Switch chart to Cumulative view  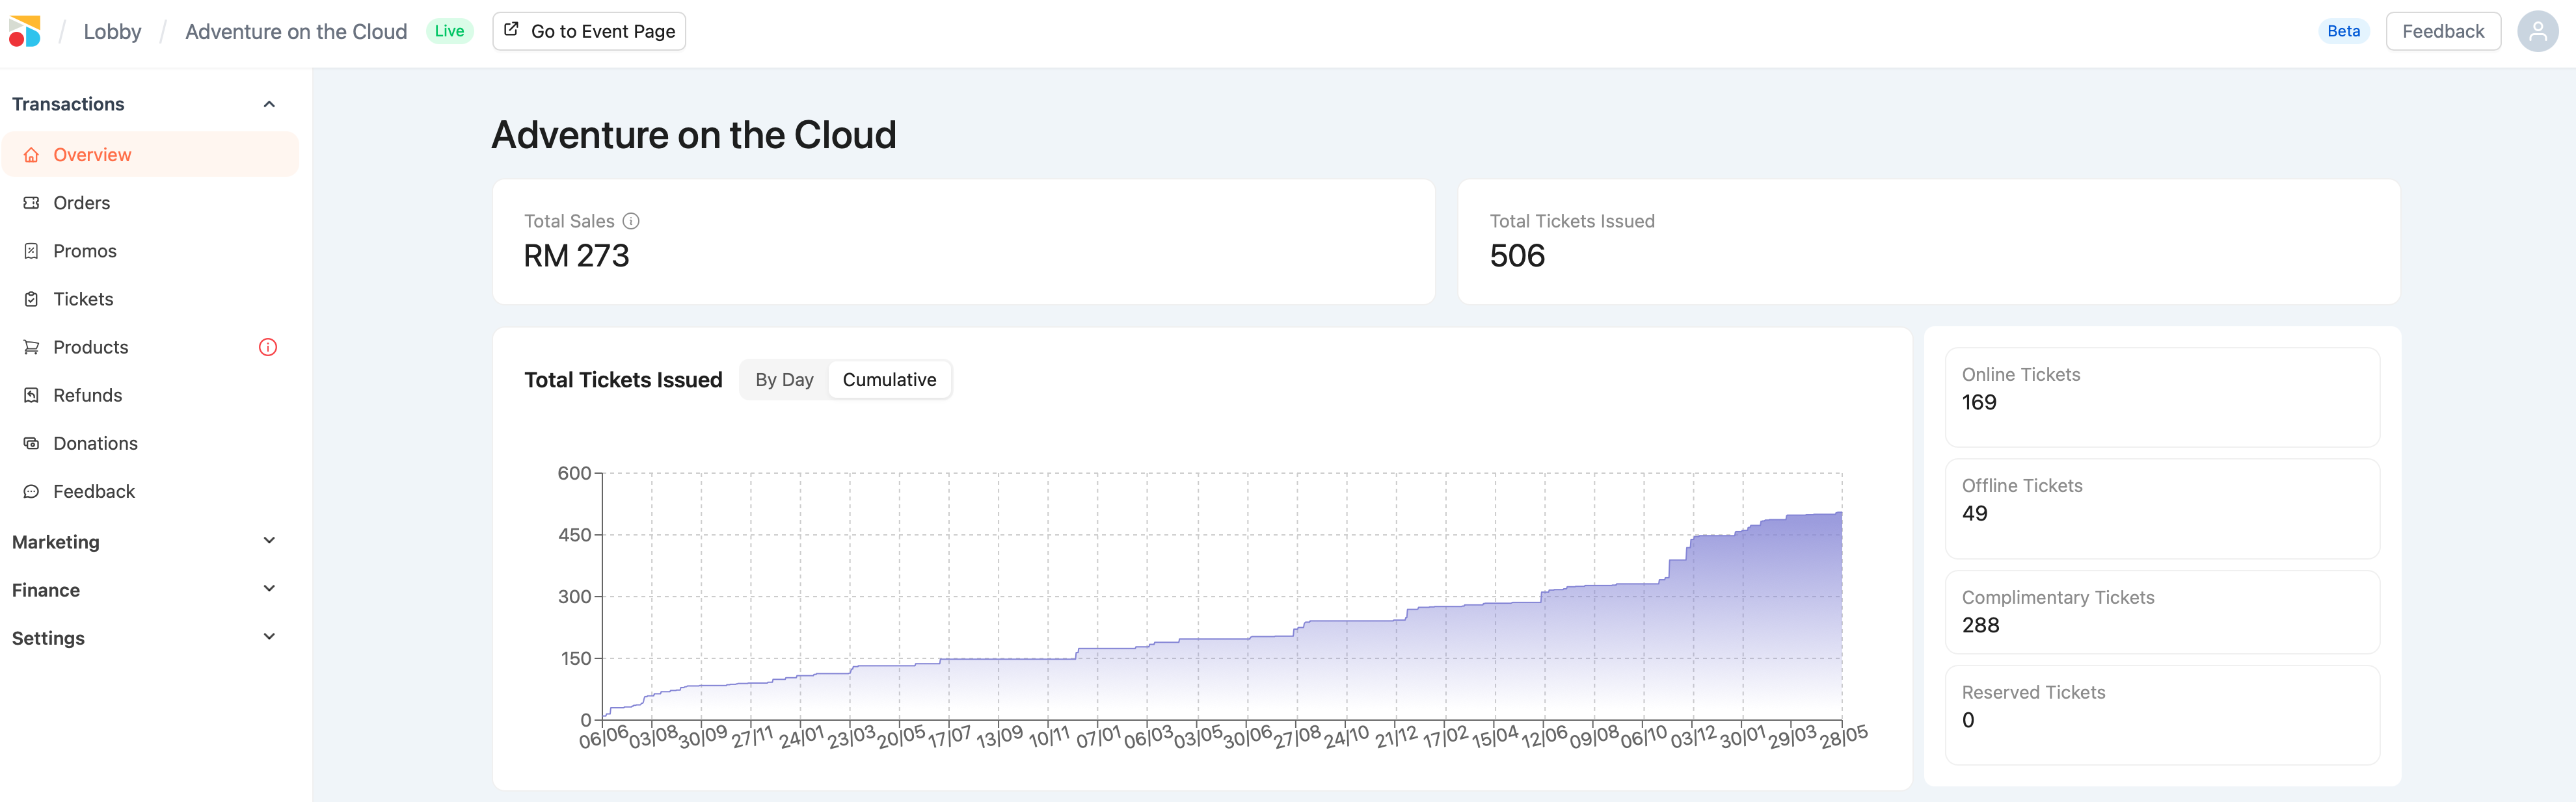point(888,380)
